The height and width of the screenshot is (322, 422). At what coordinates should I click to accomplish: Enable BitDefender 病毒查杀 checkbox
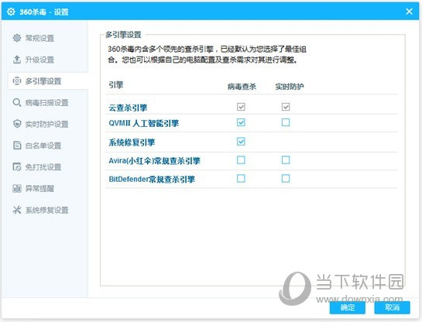(x=241, y=178)
